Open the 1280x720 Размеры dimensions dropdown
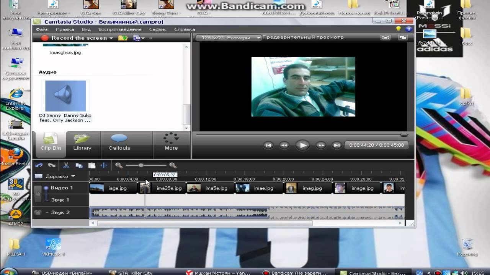 coord(228,37)
